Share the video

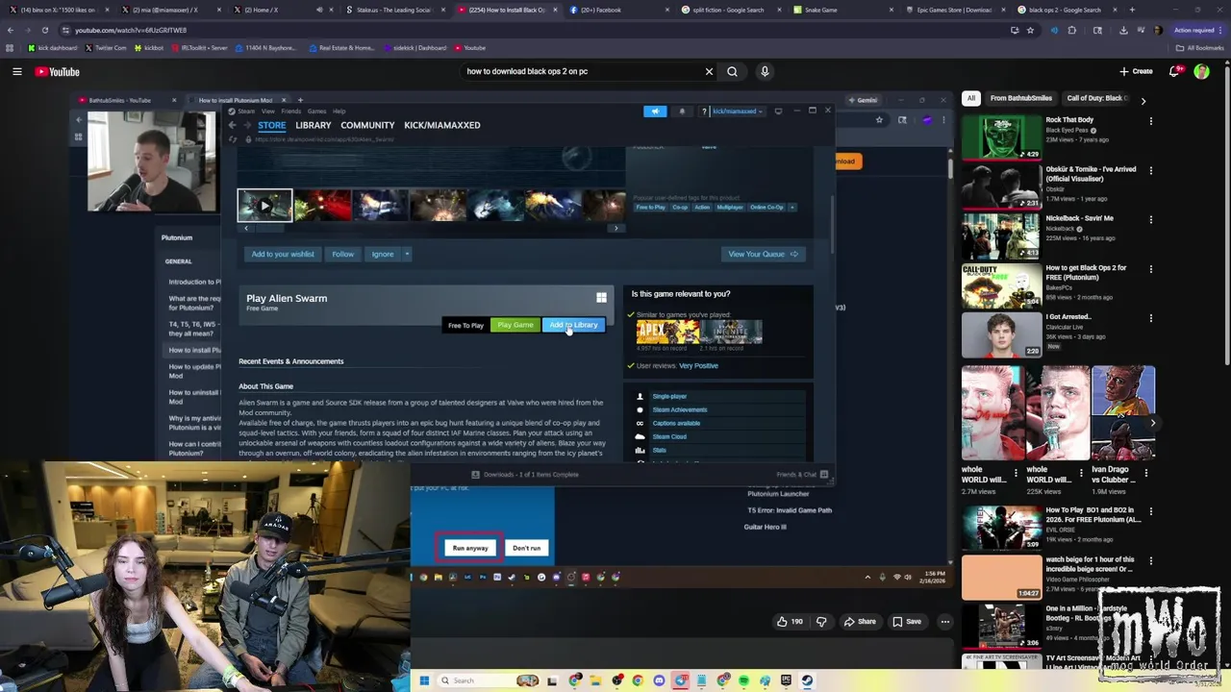click(860, 622)
